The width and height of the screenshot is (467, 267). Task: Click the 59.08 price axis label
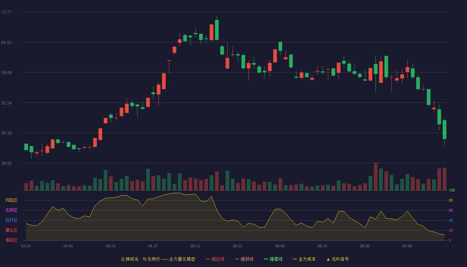coord(6,72)
